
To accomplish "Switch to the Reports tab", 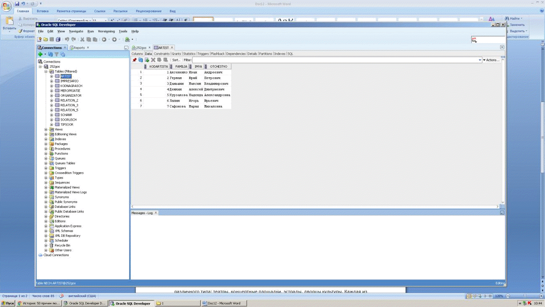I will pos(79,48).
